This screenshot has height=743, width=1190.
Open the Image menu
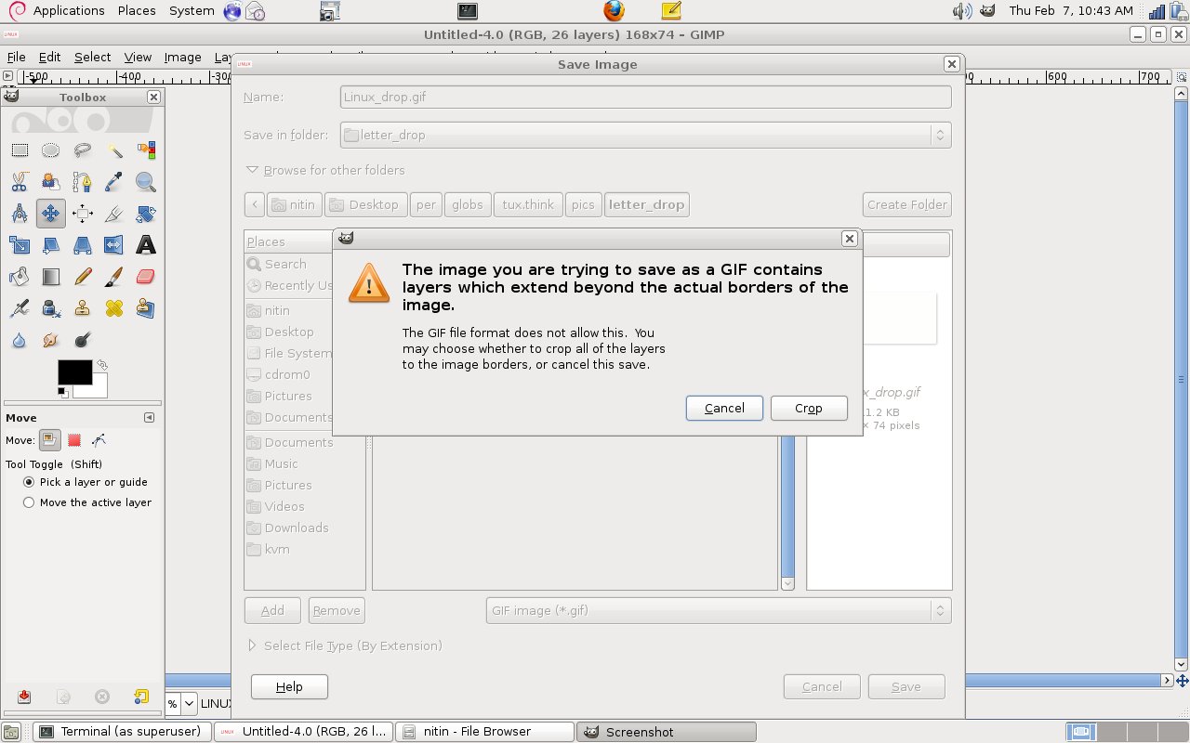coord(182,57)
